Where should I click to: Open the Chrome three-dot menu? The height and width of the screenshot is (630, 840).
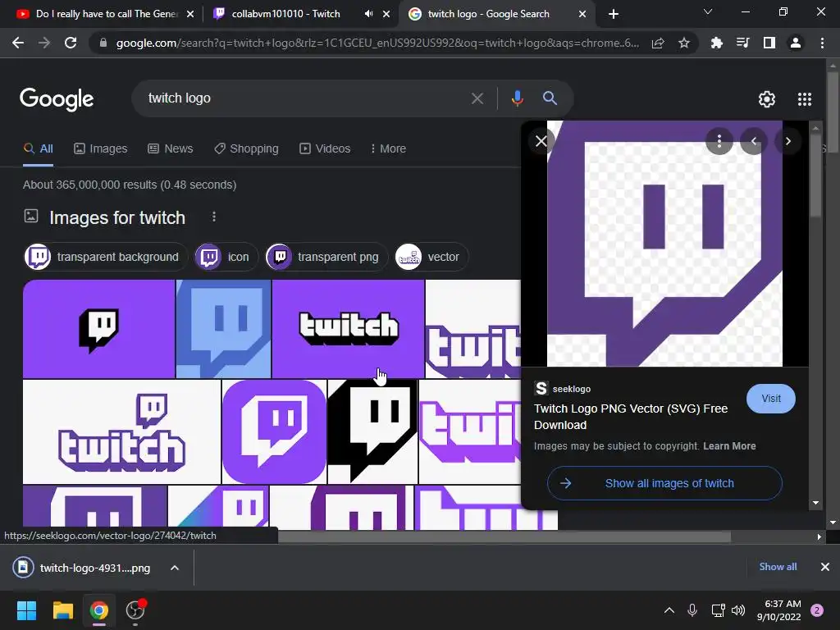822,43
